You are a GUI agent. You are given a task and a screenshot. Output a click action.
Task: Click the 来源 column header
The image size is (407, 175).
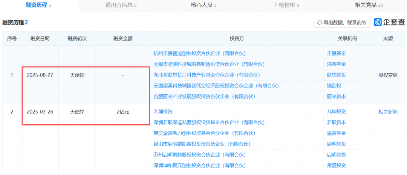[x=388, y=39]
